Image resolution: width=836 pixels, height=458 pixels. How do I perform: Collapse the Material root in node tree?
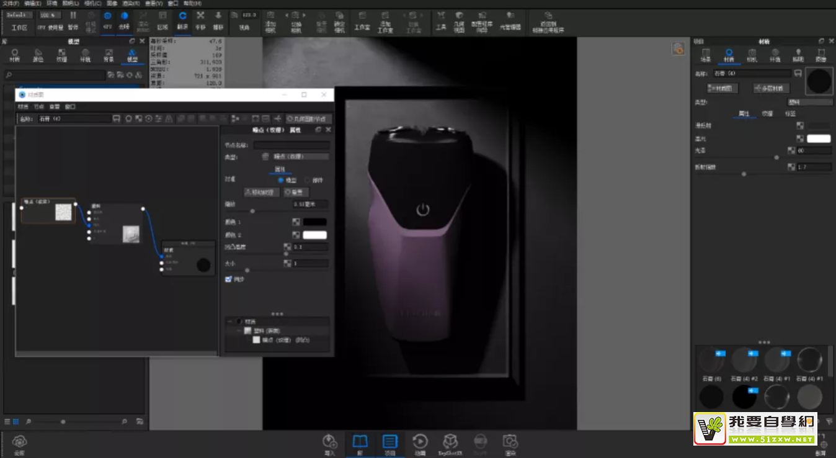(230, 321)
